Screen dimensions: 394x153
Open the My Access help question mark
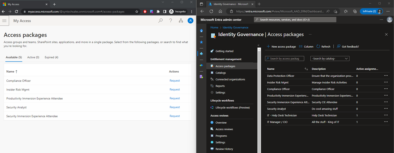[170, 21]
